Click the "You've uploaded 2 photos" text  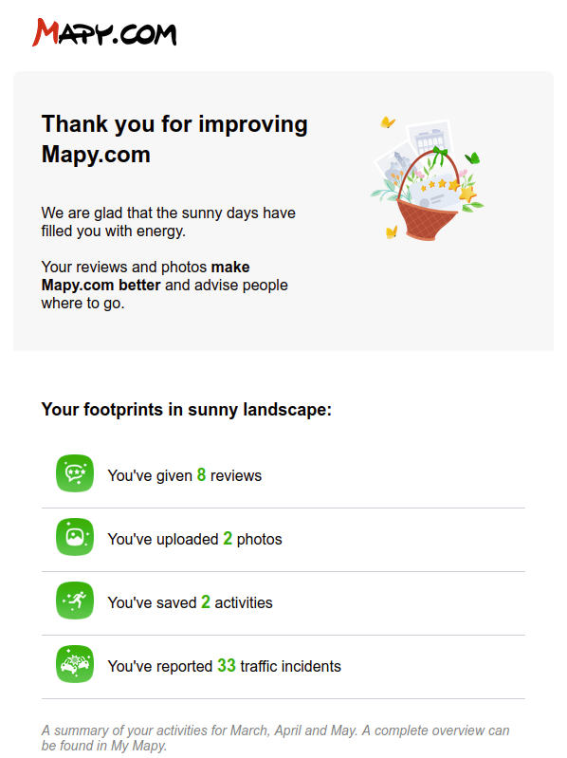194,539
